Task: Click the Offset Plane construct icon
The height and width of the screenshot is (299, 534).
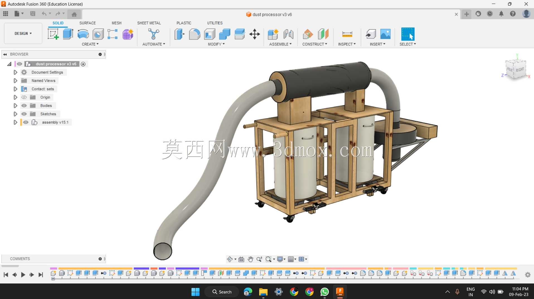Action: 308,34
